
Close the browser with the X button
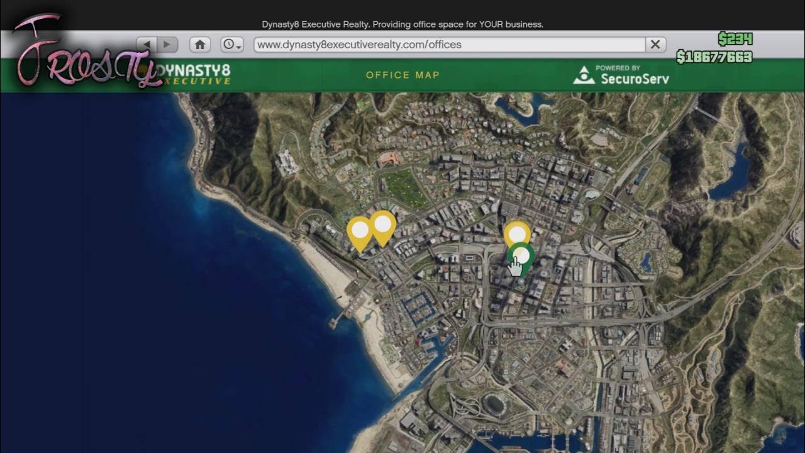pyautogui.click(x=655, y=45)
